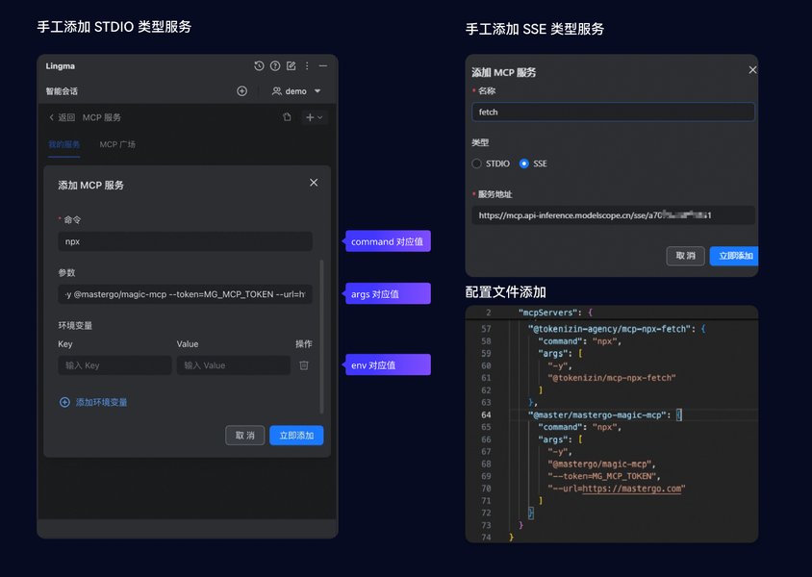Start a new chat with the pencil icon
The height and width of the screenshot is (577, 812).
click(x=292, y=65)
